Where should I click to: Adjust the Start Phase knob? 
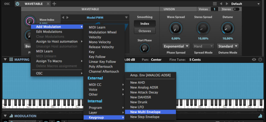(x=144, y=48)
